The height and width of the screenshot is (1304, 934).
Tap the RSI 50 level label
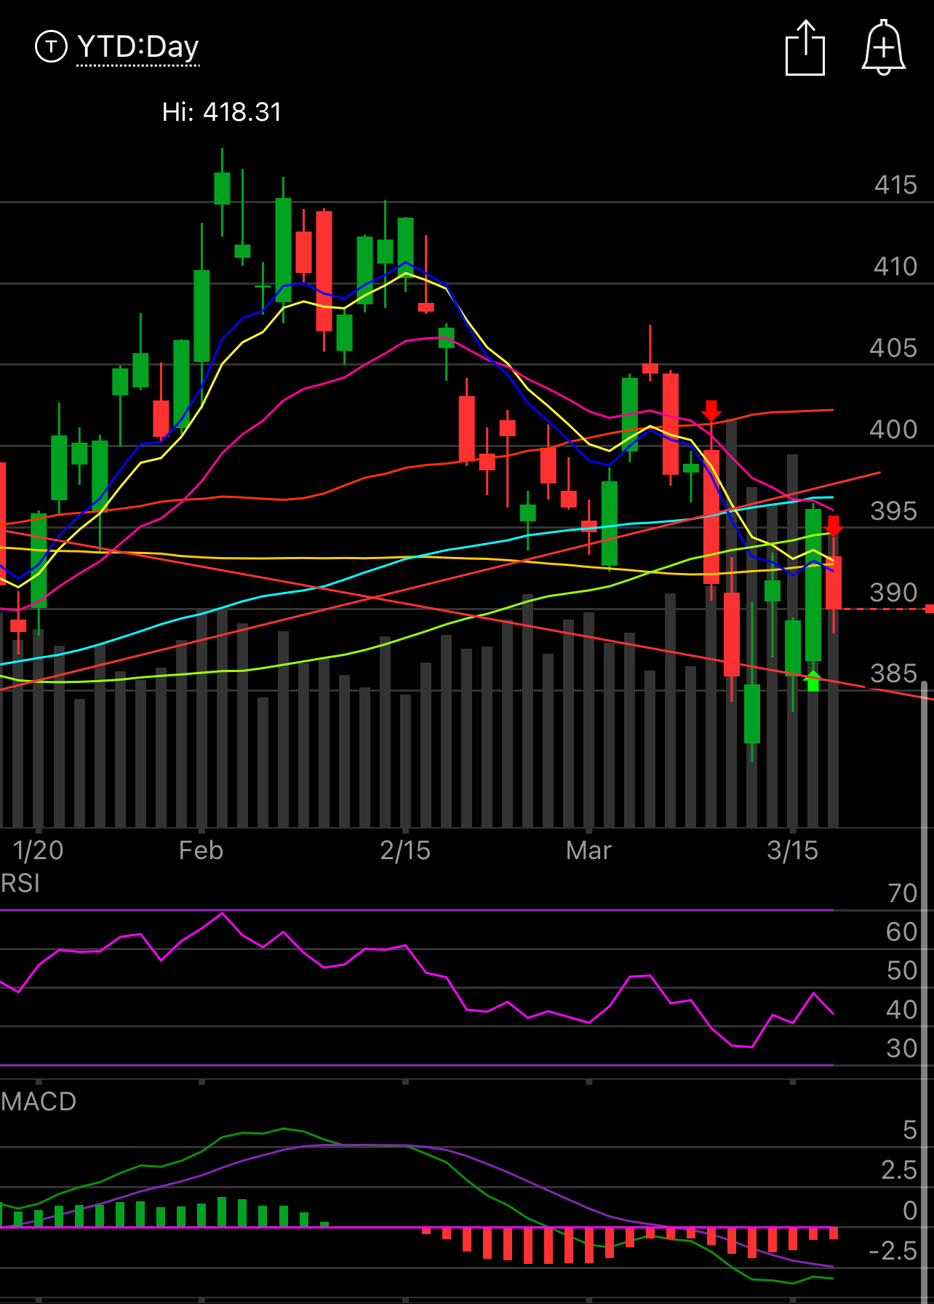902,971
